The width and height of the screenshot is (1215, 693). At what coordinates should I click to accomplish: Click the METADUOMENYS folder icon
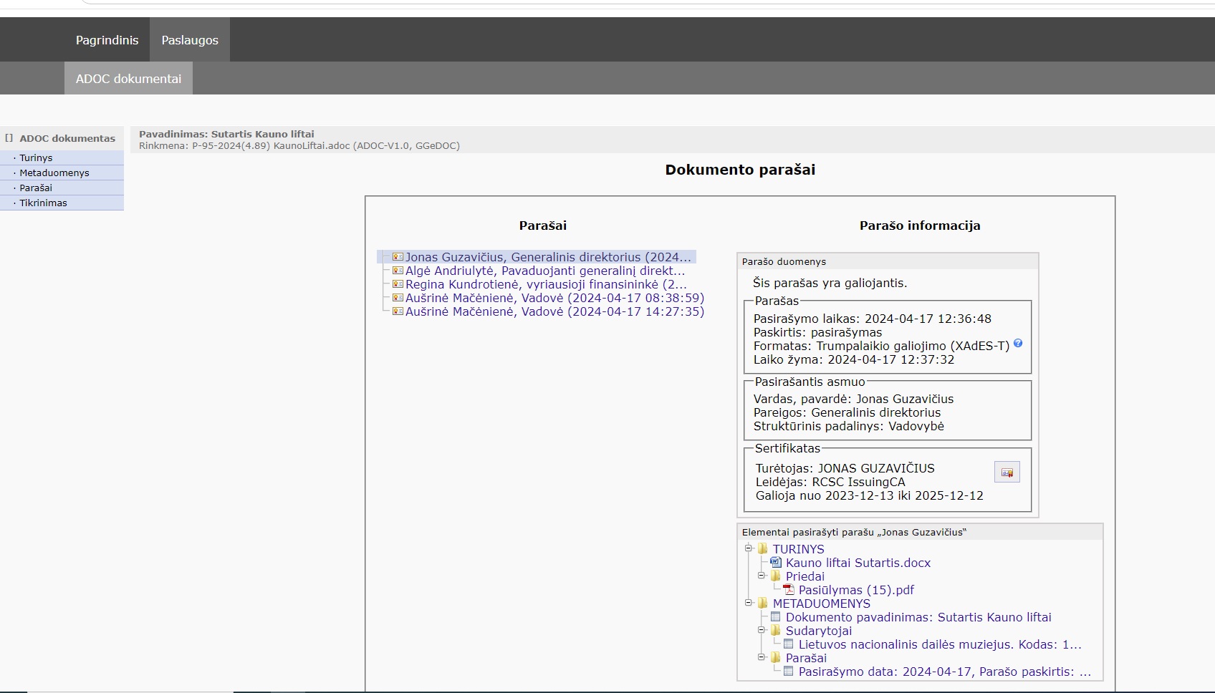point(763,604)
